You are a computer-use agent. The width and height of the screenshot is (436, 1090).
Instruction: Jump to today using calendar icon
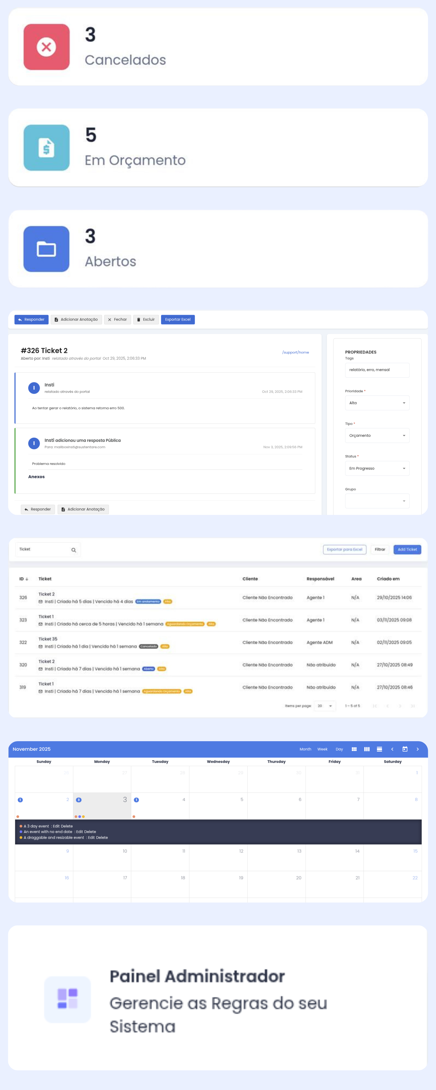(405, 749)
